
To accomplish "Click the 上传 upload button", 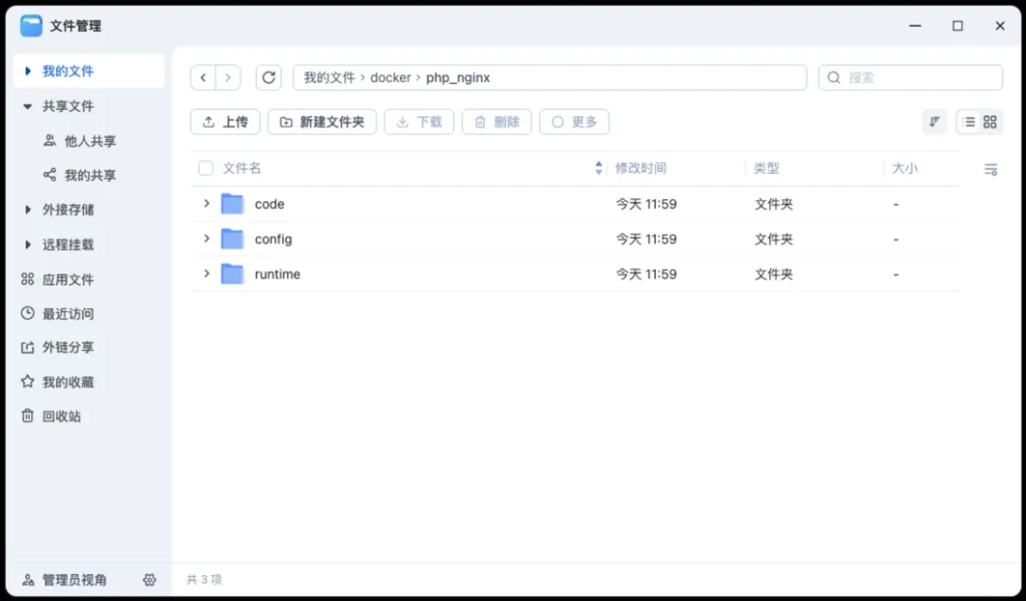I will tap(225, 122).
